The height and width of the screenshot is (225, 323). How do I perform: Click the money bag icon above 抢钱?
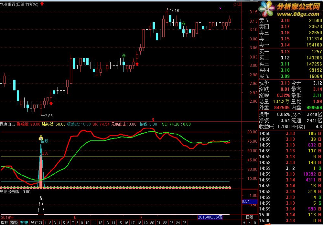[41, 138]
